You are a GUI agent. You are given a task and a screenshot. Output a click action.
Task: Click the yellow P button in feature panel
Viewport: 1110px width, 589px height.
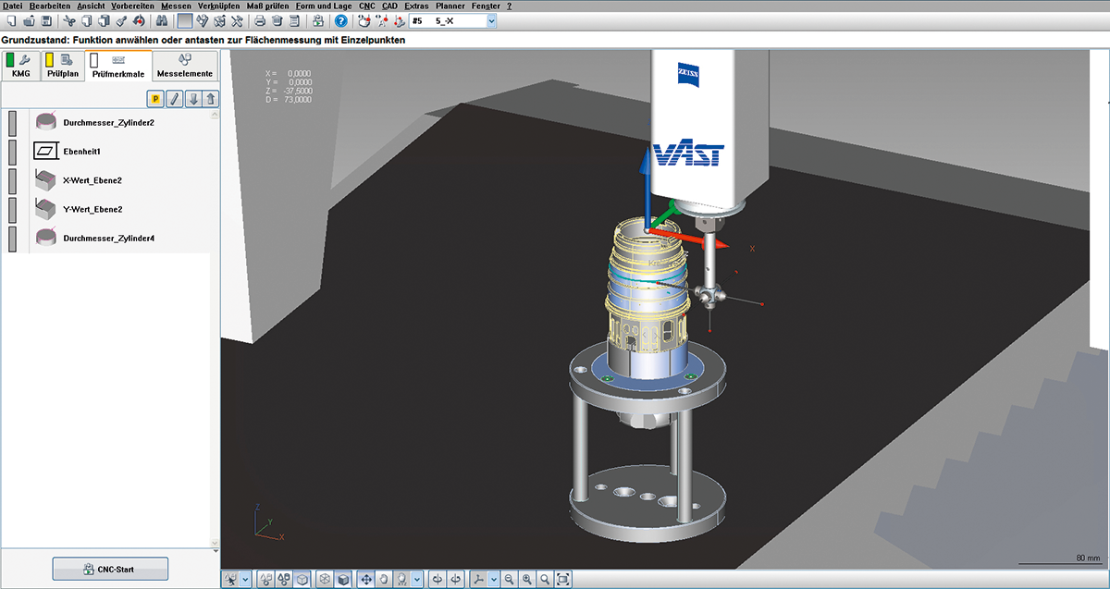[x=156, y=99]
